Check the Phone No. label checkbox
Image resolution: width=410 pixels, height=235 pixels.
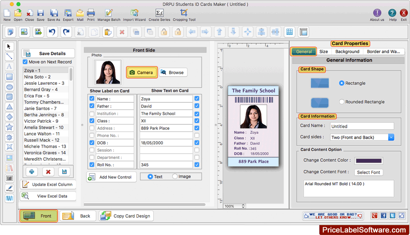(x=92, y=136)
